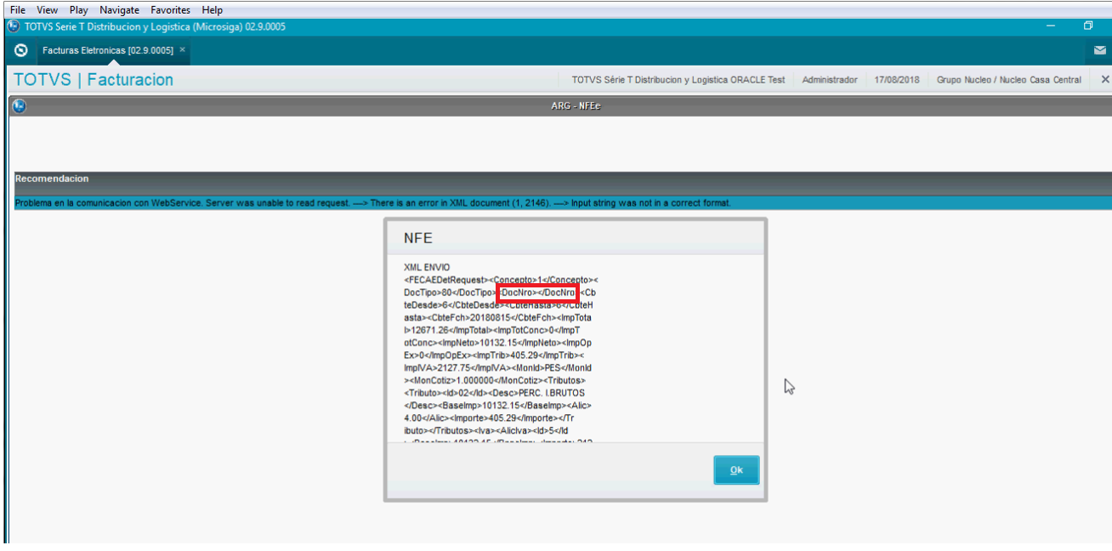Open the Navigate menu

point(120,10)
